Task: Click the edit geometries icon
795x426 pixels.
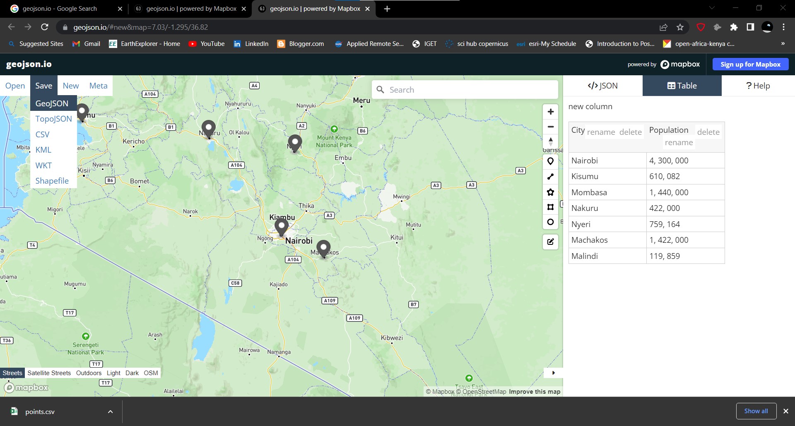Action: pos(550,242)
